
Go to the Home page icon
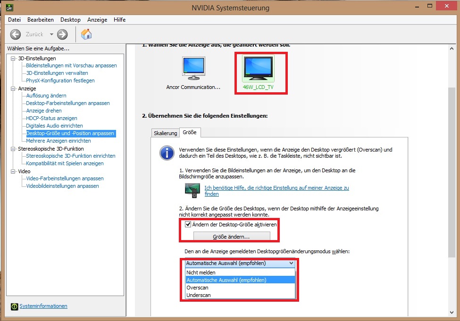coord(86,34)
